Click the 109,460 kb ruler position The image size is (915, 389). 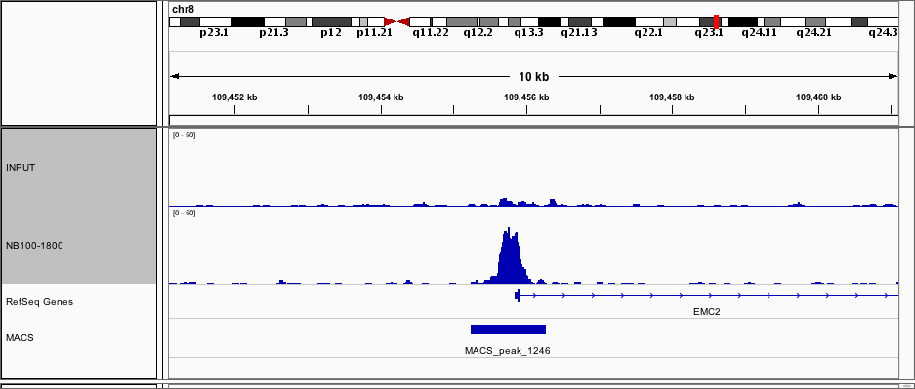coord(818,97)
